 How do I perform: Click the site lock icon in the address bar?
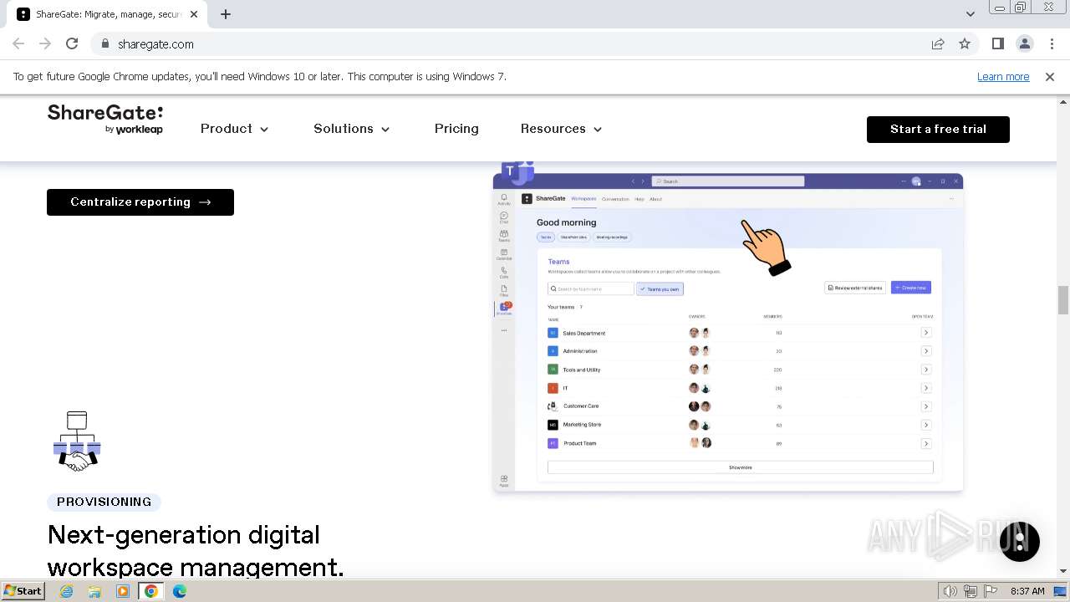tap(104, 43)
